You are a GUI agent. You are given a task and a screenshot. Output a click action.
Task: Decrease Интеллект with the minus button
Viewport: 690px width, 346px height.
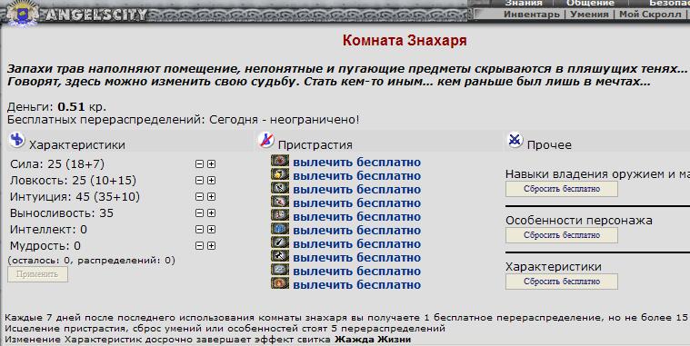click(199, 230)
